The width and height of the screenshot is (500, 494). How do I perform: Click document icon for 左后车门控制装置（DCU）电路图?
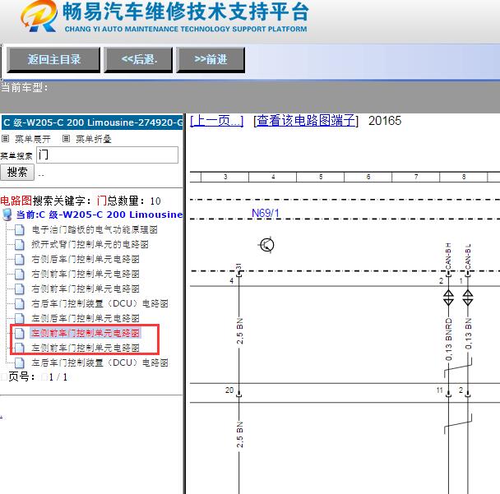tap(20, 363)
